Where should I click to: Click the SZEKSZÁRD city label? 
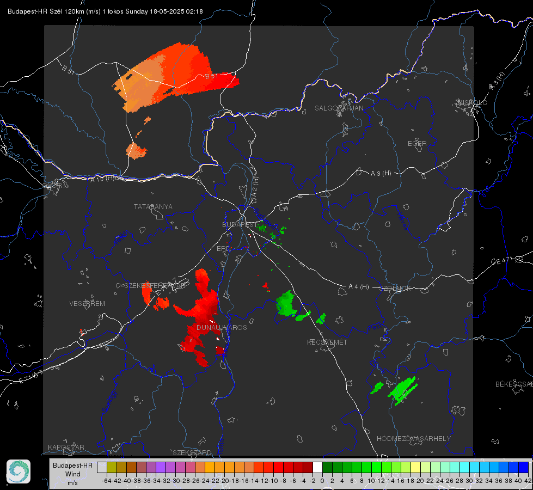coord(192,452)
